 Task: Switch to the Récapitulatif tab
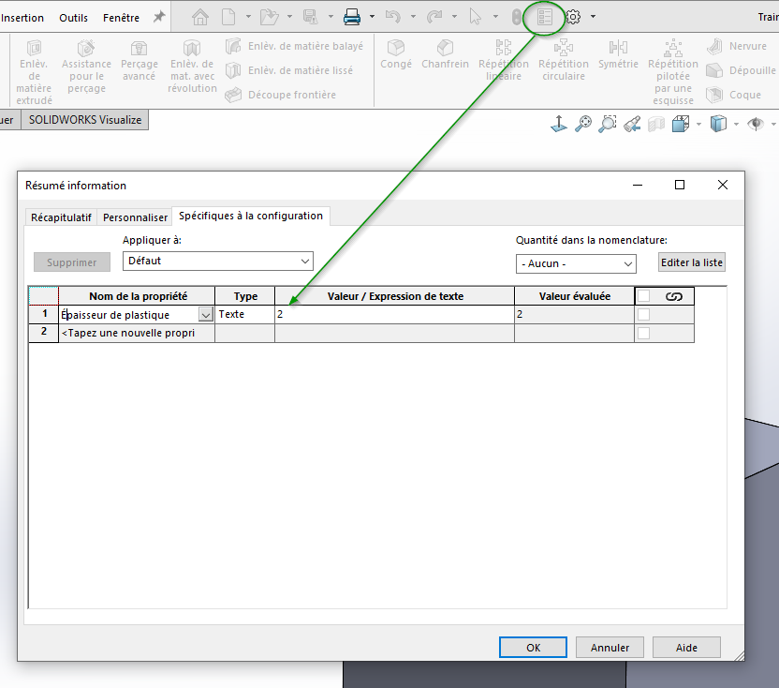click(x=61, y=217)
